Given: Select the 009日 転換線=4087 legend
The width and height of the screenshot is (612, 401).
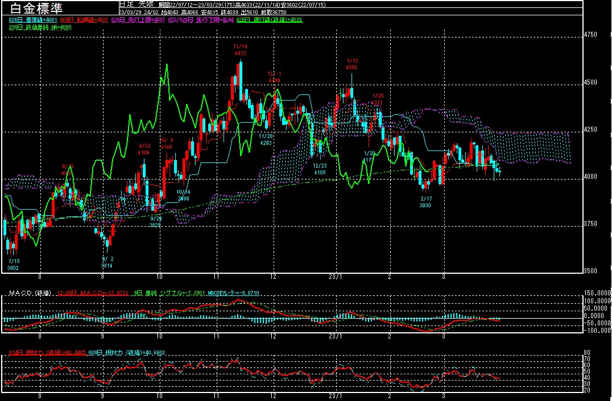Looking at the screenshot, I should [84, 19].
